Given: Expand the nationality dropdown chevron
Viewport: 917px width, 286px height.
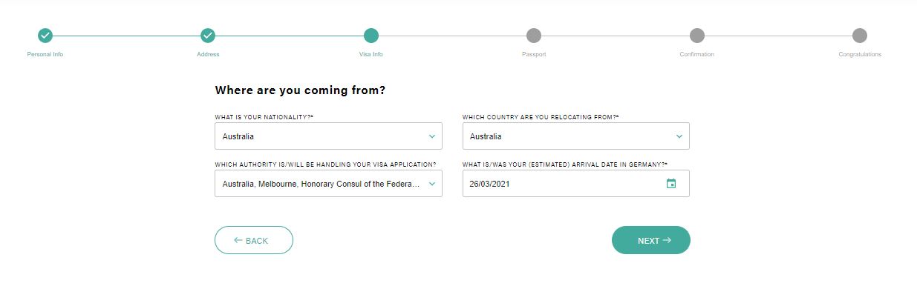Looking at the screenshot, I should tap(432, 136).
